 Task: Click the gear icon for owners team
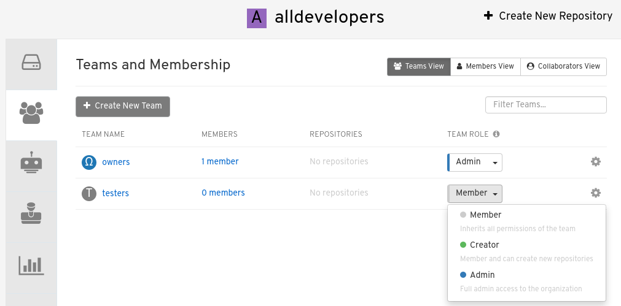(595, 162)
